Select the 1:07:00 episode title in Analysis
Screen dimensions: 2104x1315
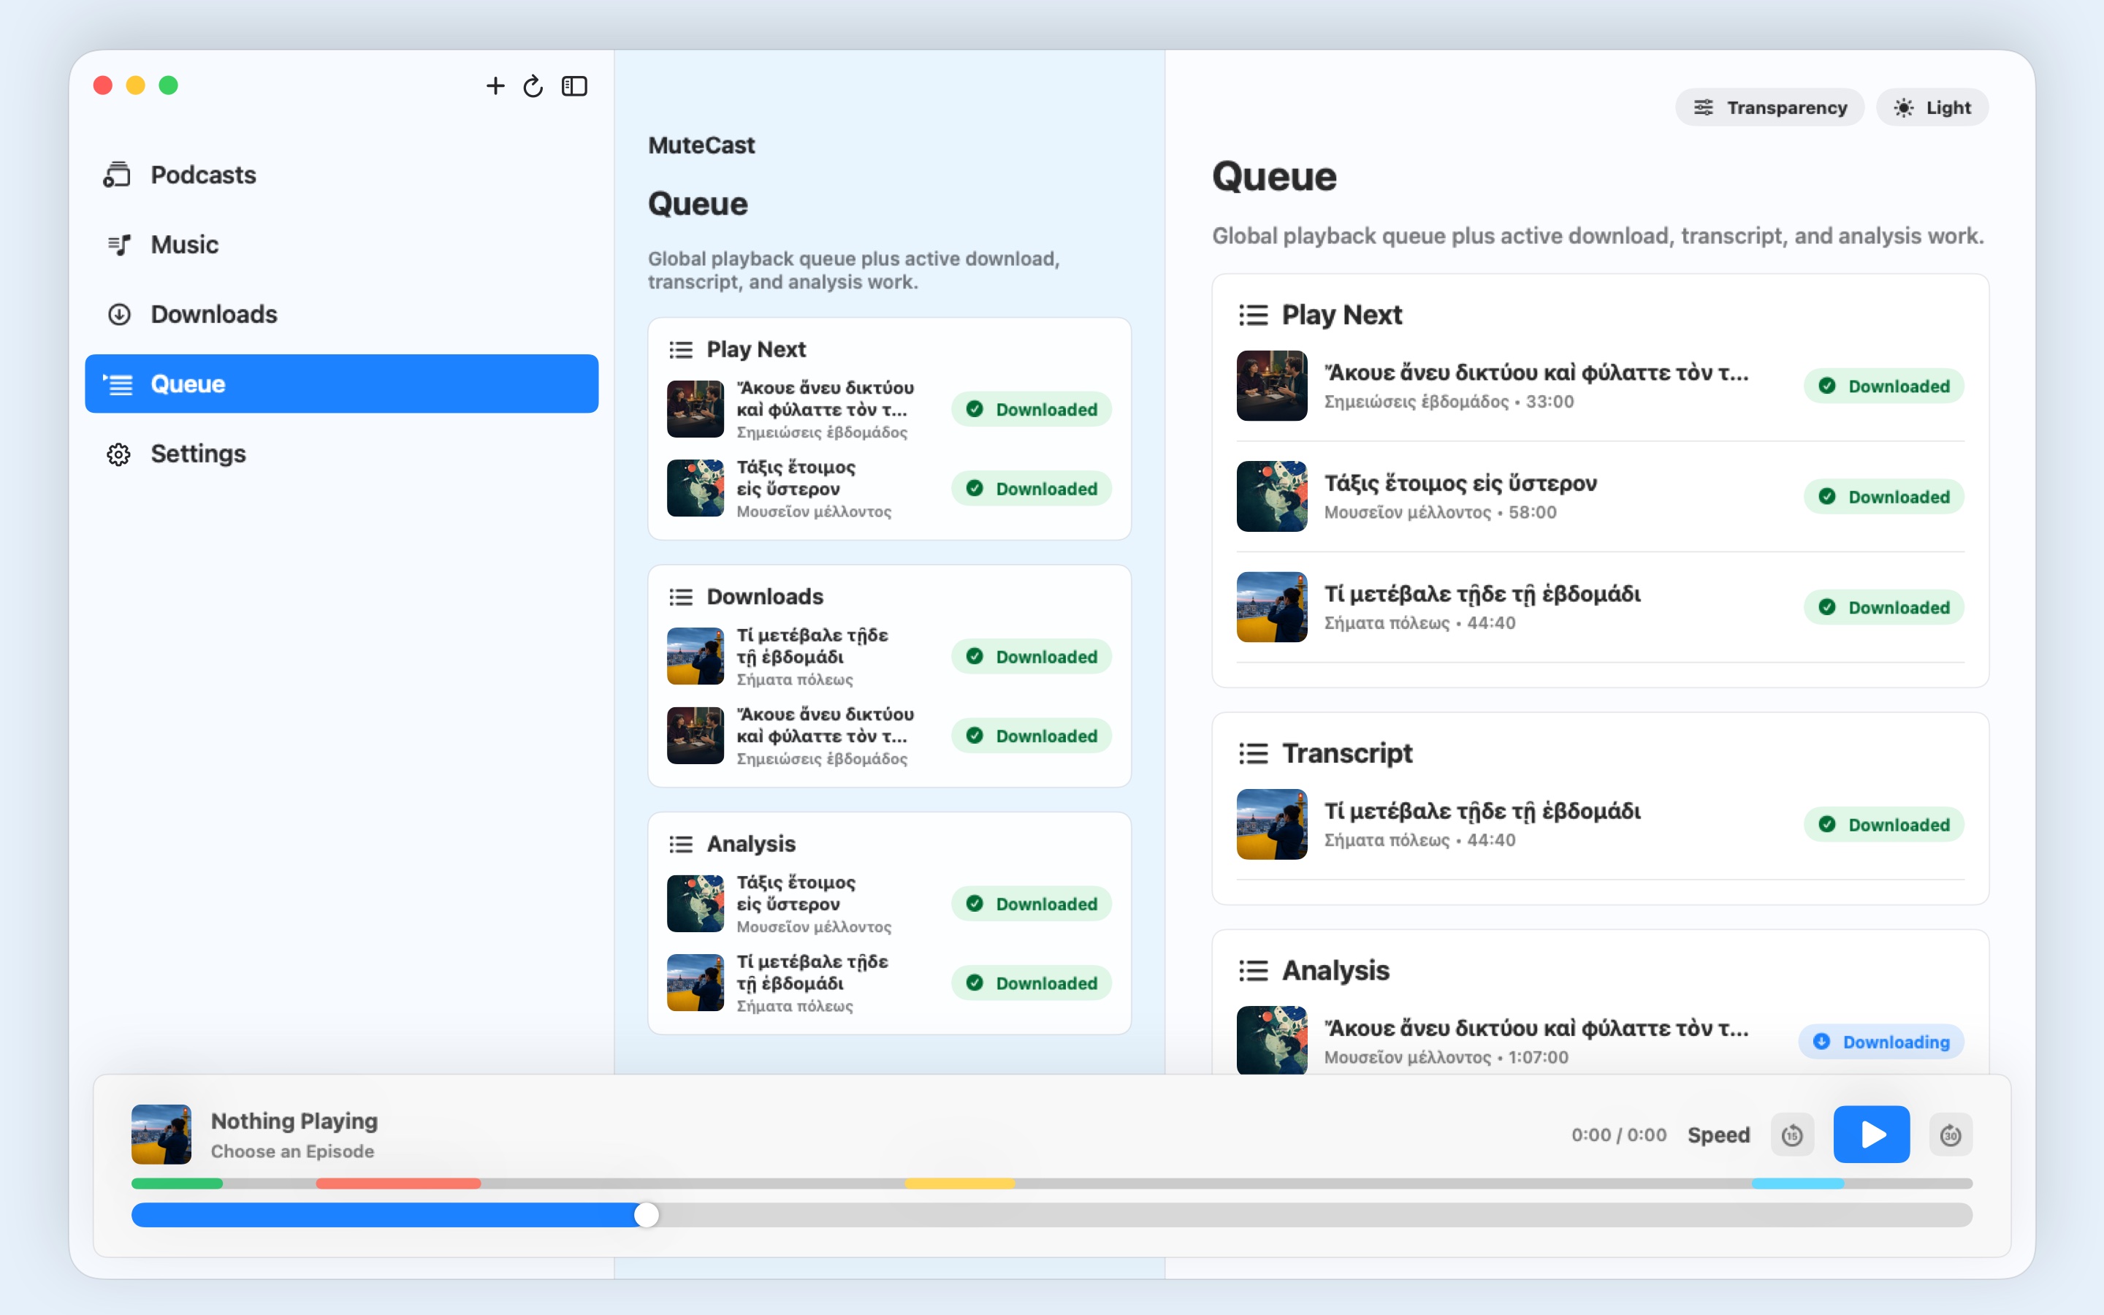pos(1536,1027)
